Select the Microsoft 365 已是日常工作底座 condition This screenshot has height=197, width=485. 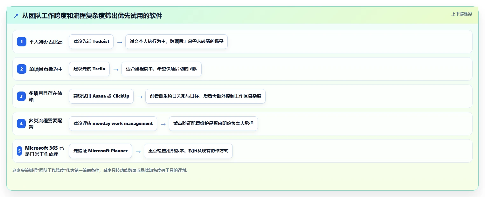click(x=45, y=151)
